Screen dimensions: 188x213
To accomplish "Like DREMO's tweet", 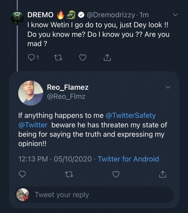I will pyautogui.click(x=83, y=58).
